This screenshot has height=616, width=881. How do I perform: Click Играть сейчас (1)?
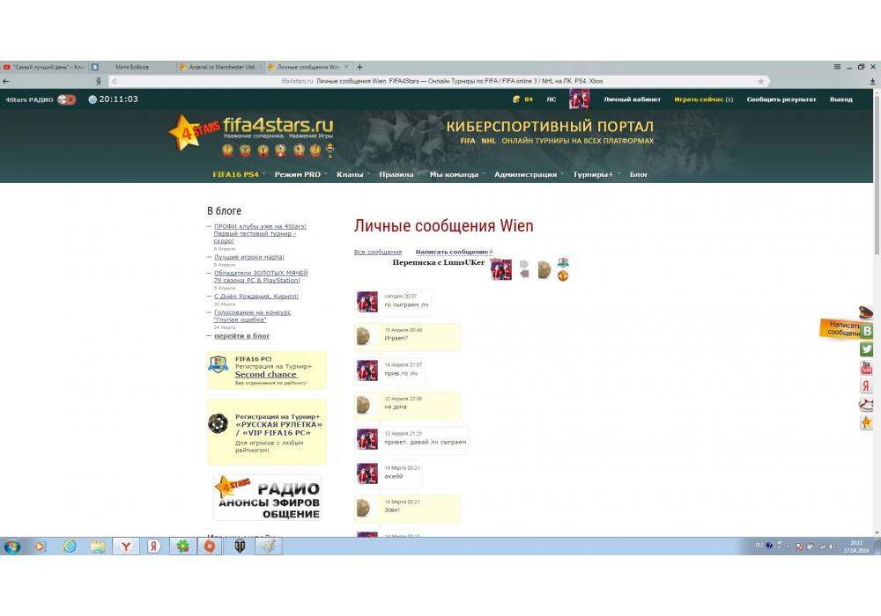point(703,99)
